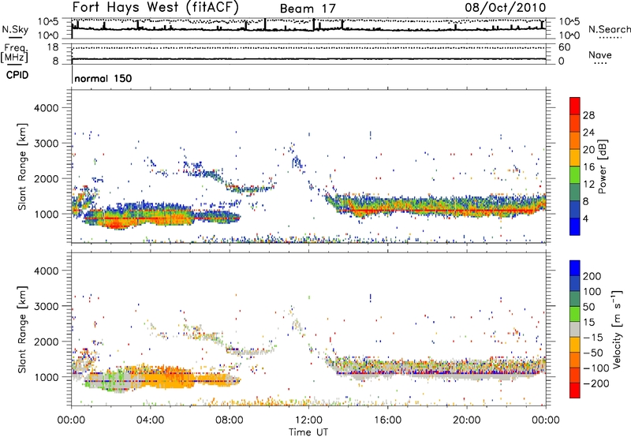Click the '-200' Velocity scale value
Screen dimensions: 631x437
pos(596,383)
